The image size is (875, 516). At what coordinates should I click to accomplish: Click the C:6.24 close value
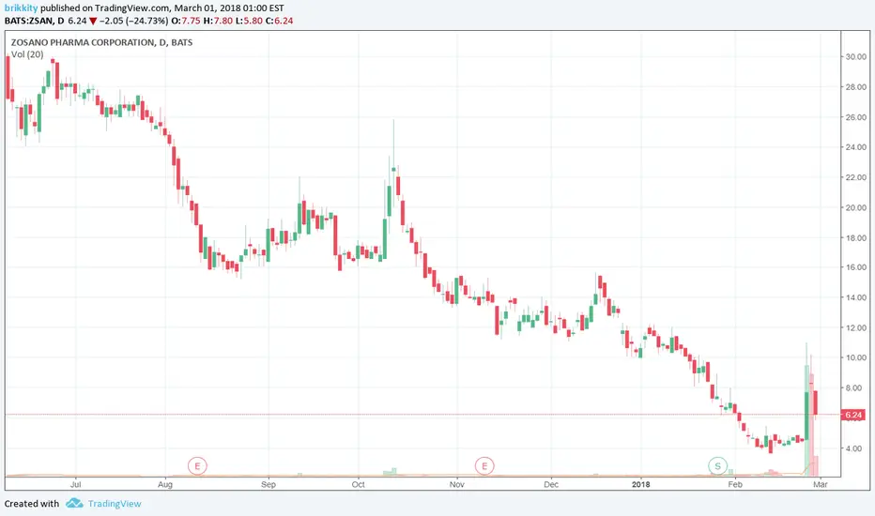pyautogui.click(x=279, y=21)
